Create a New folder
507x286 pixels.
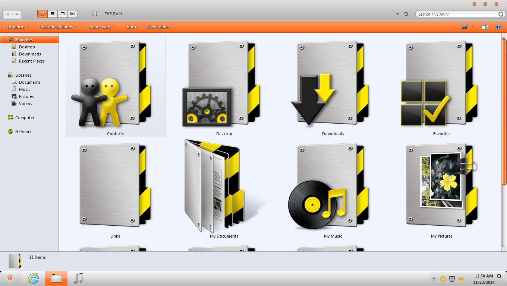158,27
